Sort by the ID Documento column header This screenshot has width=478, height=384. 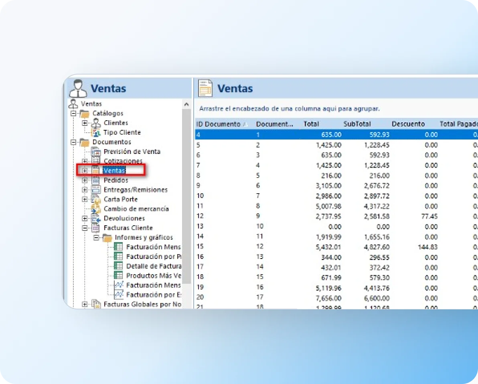click(218, 124)
